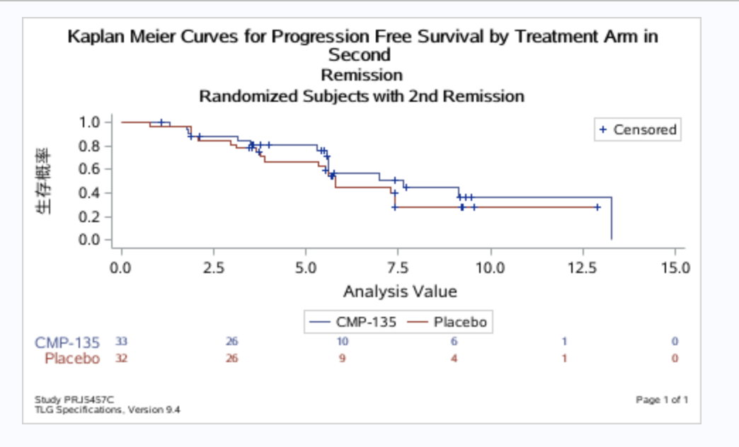Click the red Placebo line sample in the legend

(419, 323)
